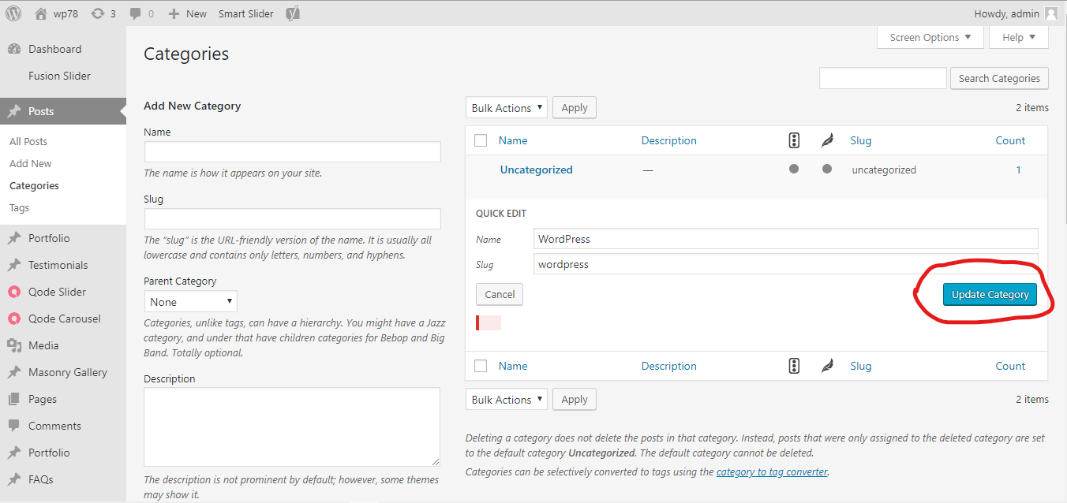Sort by Slug column header
1067x503 pixels.
tap(861, 140)
